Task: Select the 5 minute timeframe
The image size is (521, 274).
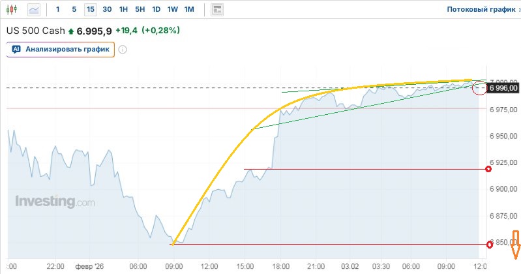Action: (74, 9)
